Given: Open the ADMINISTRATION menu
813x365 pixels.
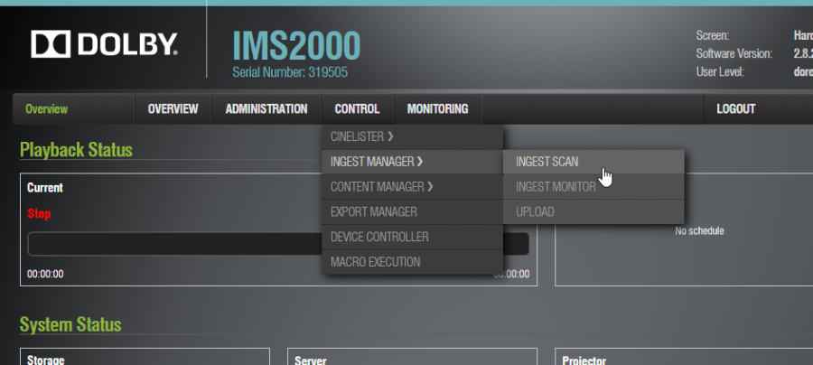Looking at the screenshot, I should click(x=266, y=109).
